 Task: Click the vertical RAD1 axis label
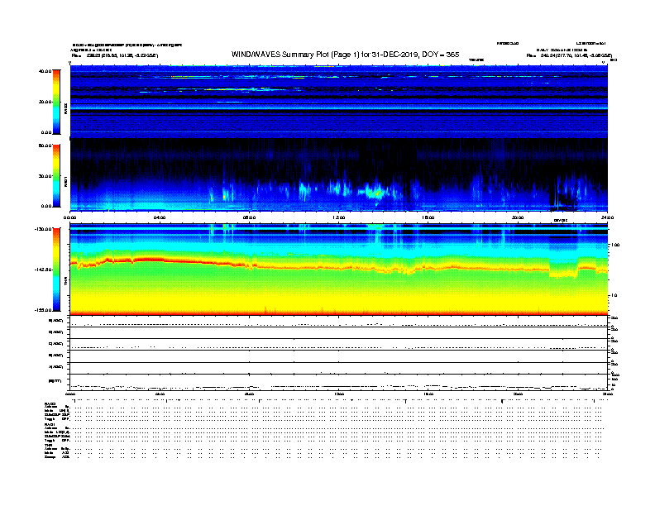pos(65,182)
